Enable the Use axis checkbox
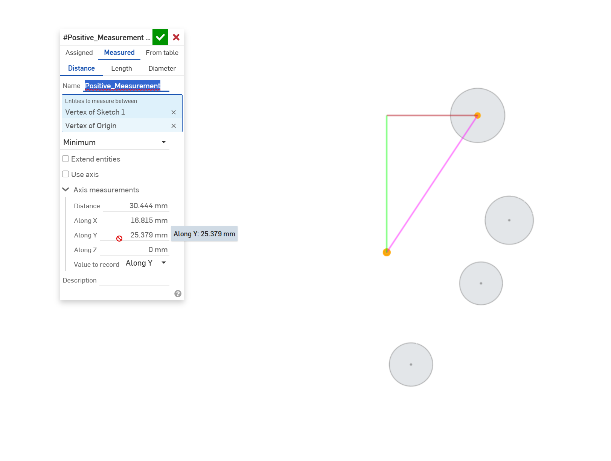611x461 pixels. point(66,174)
